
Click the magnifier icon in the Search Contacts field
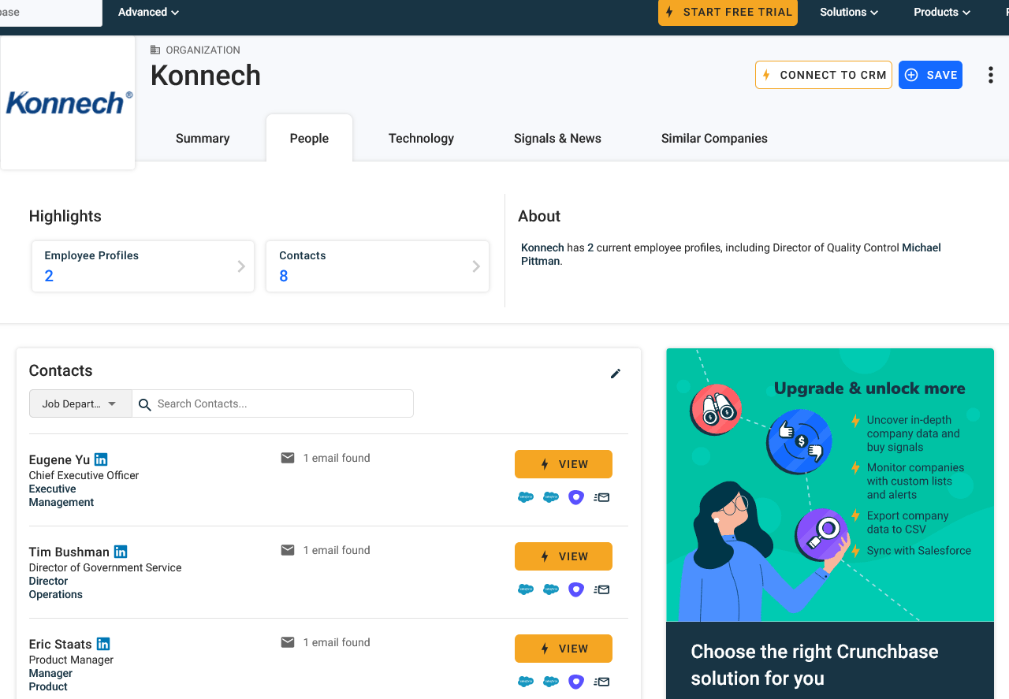145,404
